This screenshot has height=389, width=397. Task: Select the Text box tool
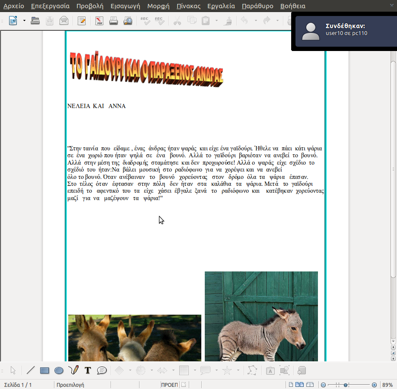88,370
